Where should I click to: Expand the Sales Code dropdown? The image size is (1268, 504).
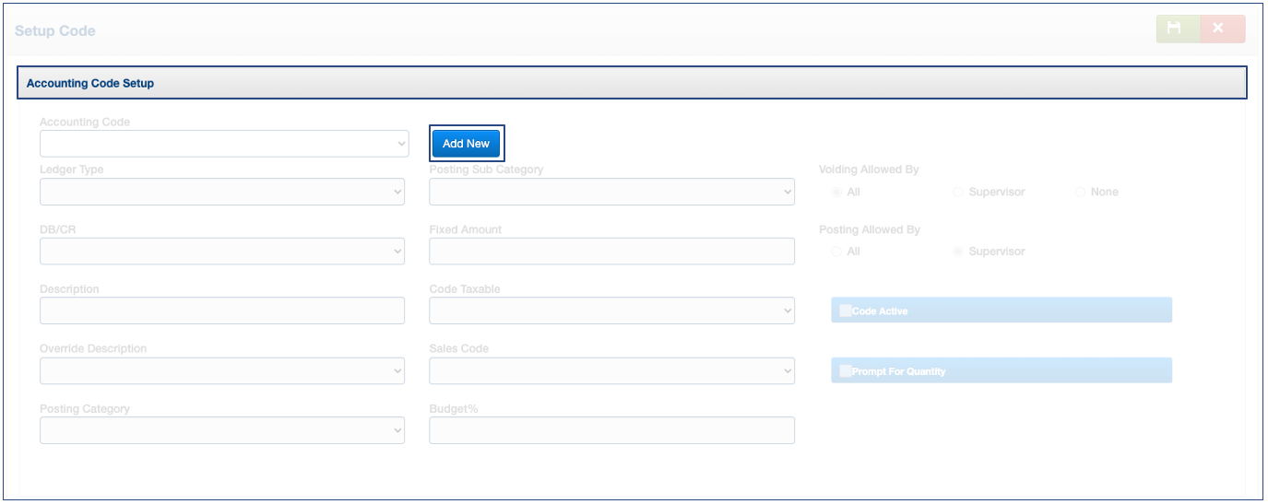point(611,371)
